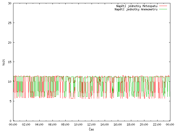Click the y-axis value 15

point(10,62)
